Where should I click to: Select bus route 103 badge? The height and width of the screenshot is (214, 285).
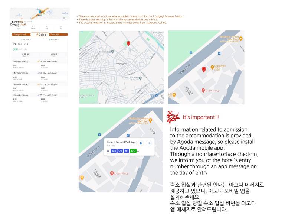[114, 151]
